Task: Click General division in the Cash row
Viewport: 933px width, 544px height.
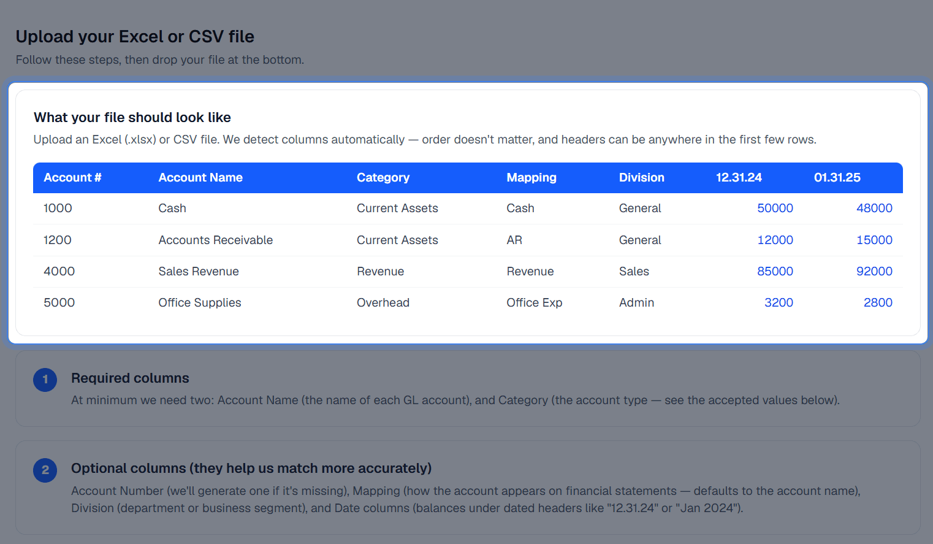Action: coord(640,209)
